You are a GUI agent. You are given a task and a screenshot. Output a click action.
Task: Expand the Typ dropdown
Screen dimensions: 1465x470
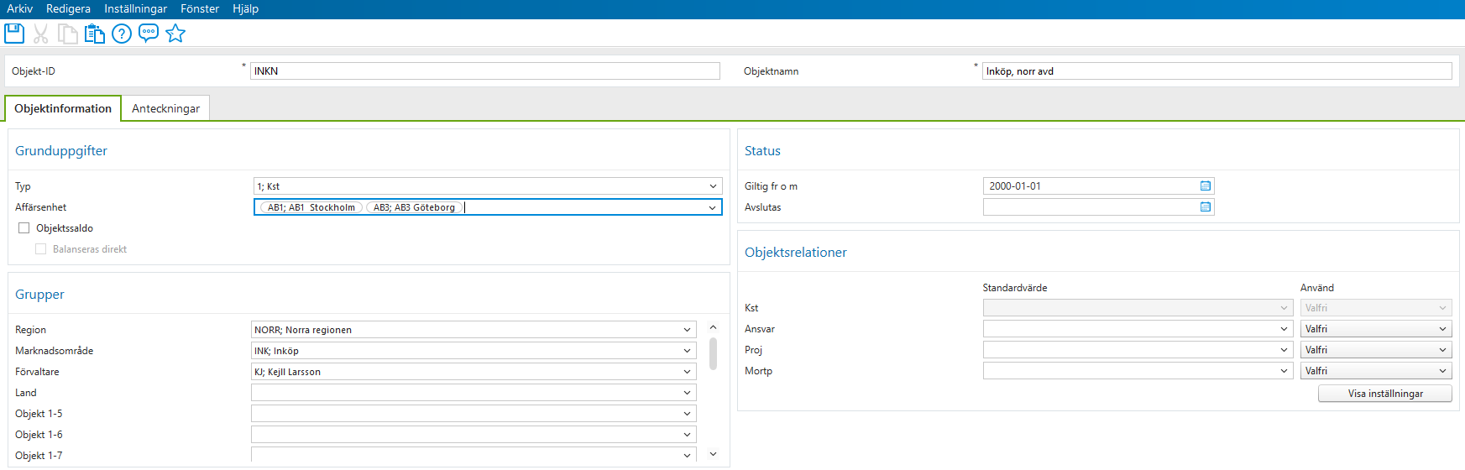coord(713,186)
